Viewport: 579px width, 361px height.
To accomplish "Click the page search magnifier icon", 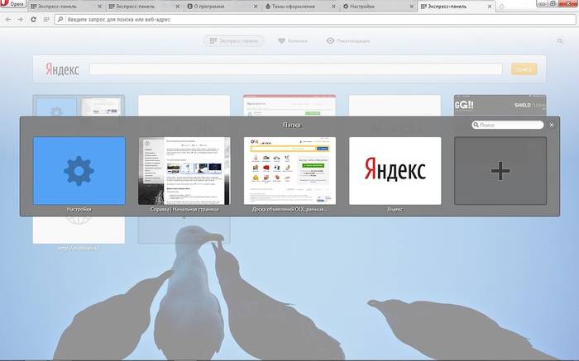I will [560, 41].
